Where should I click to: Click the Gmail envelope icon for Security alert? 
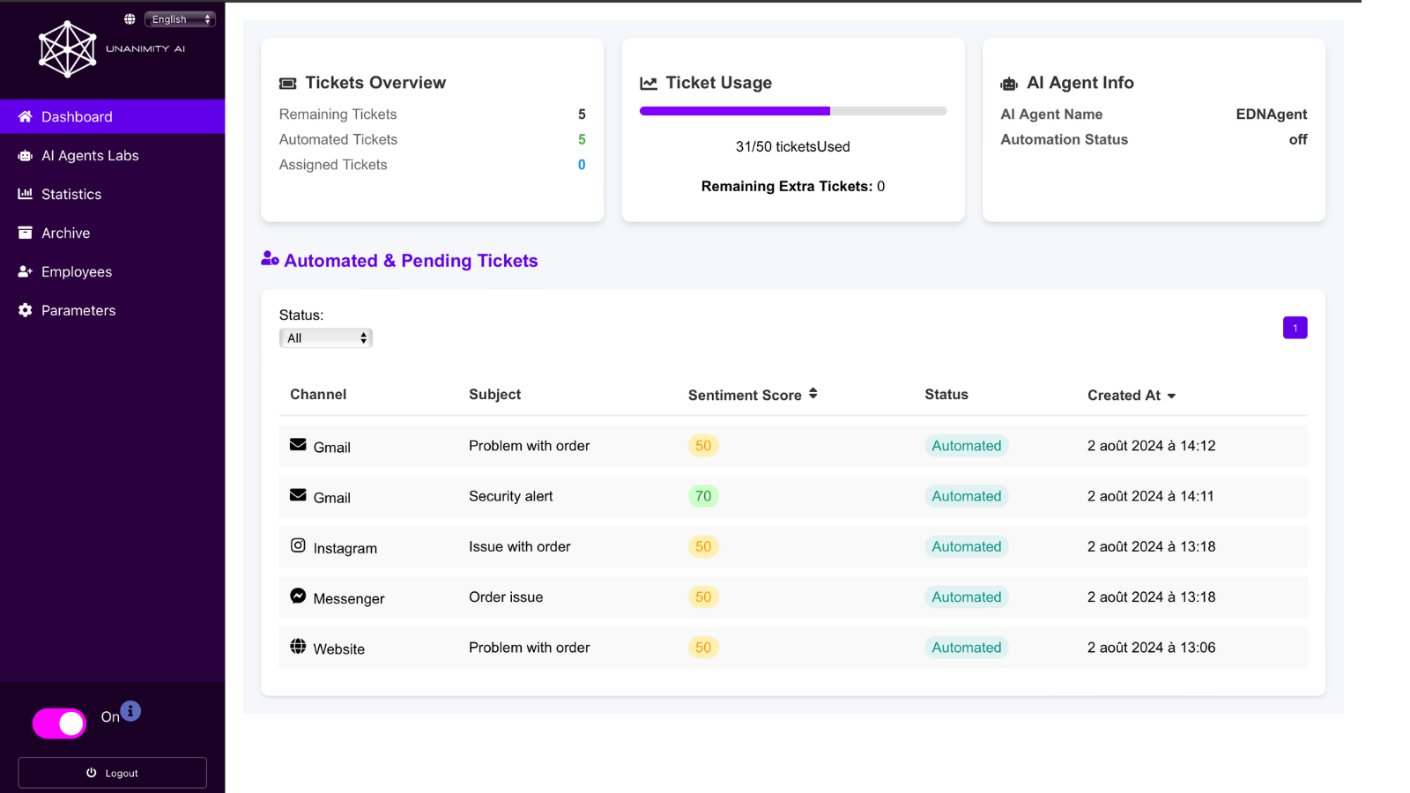(299, 494)
